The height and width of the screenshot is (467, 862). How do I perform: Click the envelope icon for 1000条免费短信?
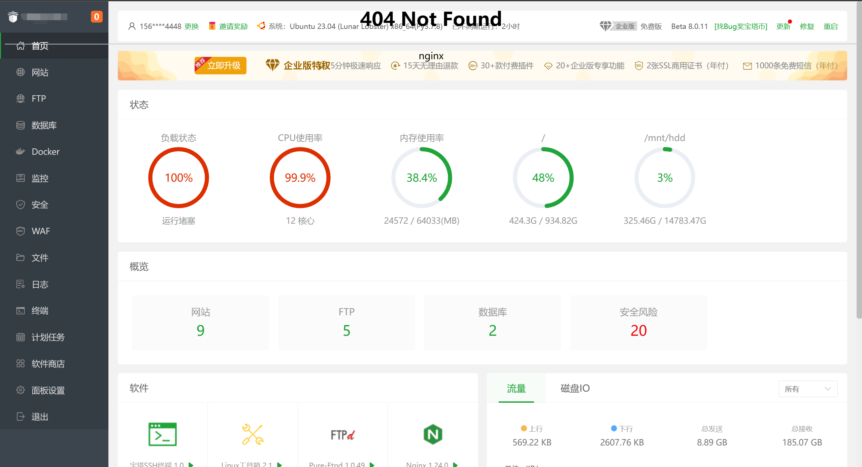[747, 66]
